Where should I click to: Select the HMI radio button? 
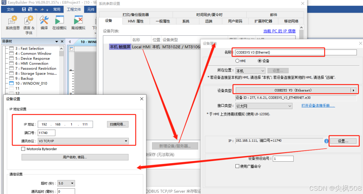[237, 61]
